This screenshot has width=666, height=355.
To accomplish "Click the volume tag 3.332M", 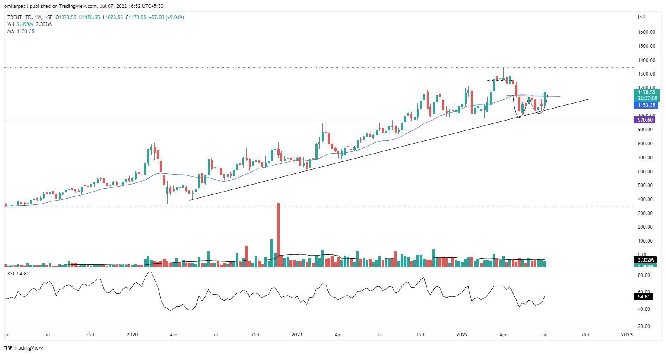I will pyautogui.click(x=646, y=260).
